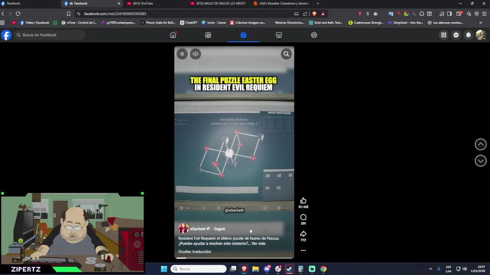Follow xGarbett via Seguir
The width and height of the screenshot is (490, 275).
coord(219,229)
